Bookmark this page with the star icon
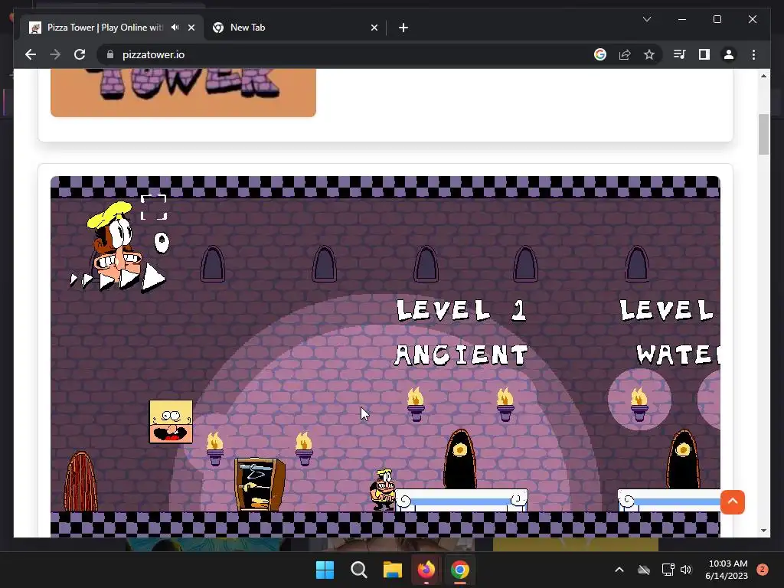The height and width of the screenshot is (588, 784). (x=649, y=54)
